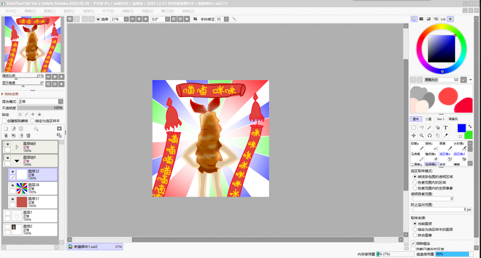Show the color wheel panel
481x258 pixels.
click(x=414, y=19)
